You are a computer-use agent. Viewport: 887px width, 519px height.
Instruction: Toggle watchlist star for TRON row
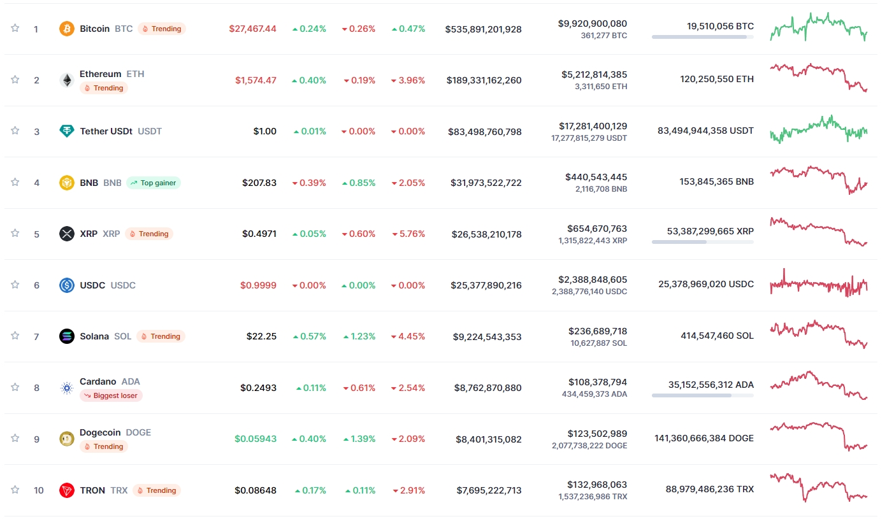pyautogui.click(x=15, y=490)
